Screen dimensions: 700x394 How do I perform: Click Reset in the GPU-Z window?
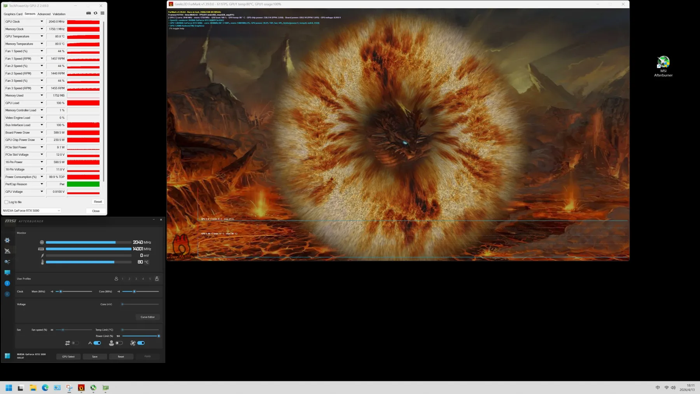(x=98, y=202)
